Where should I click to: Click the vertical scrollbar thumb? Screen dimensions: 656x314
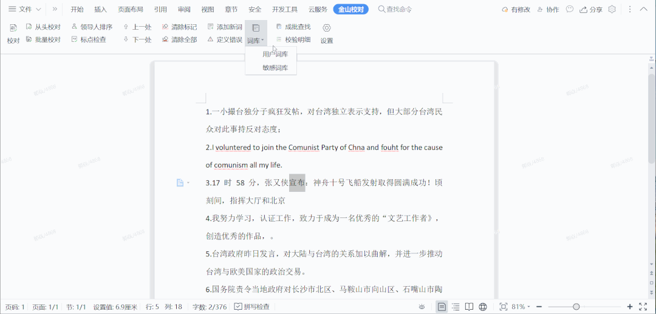[x=651, y=118]
